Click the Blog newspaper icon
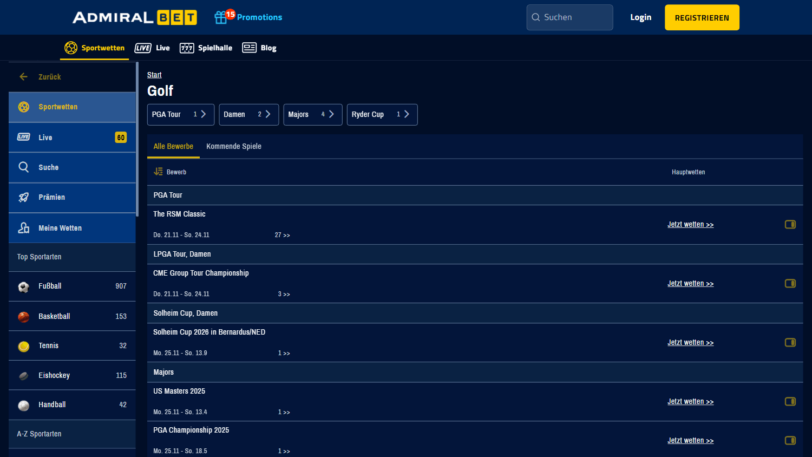The height and width of the screenshot is (457, 812). point(249,48)
